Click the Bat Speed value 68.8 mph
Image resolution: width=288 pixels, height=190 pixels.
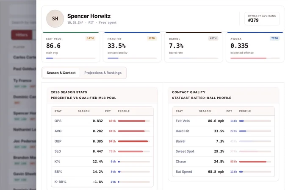coord(216,172)
